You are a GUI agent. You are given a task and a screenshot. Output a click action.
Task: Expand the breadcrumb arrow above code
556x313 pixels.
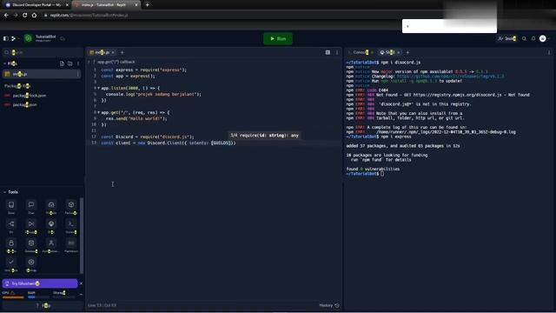coord(89,62)
